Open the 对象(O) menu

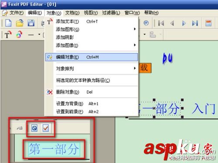(54, 13)
